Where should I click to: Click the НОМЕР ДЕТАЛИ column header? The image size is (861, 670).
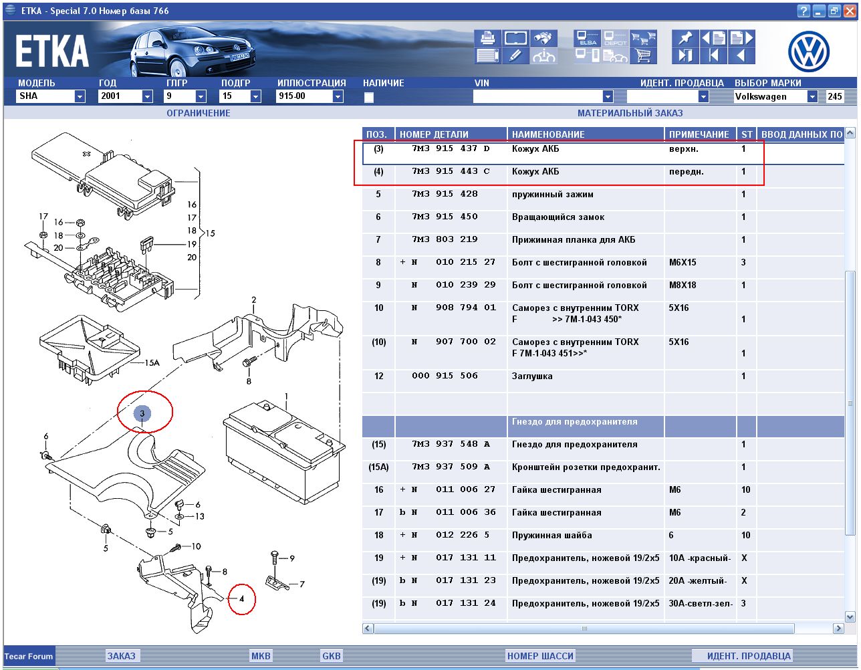coord(451,134)
